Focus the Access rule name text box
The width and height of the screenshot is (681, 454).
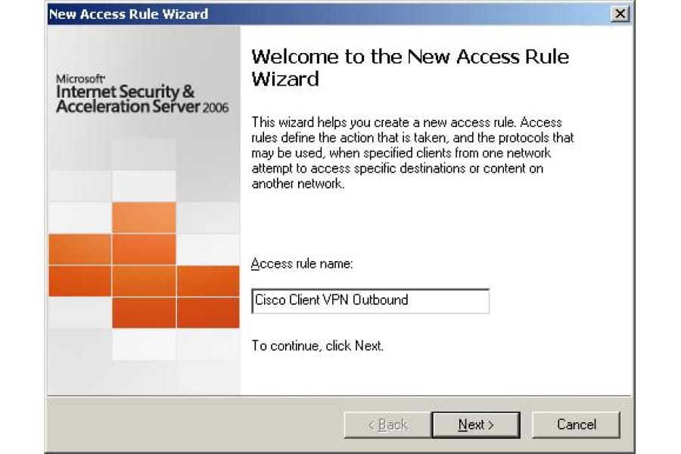point(371,300)
